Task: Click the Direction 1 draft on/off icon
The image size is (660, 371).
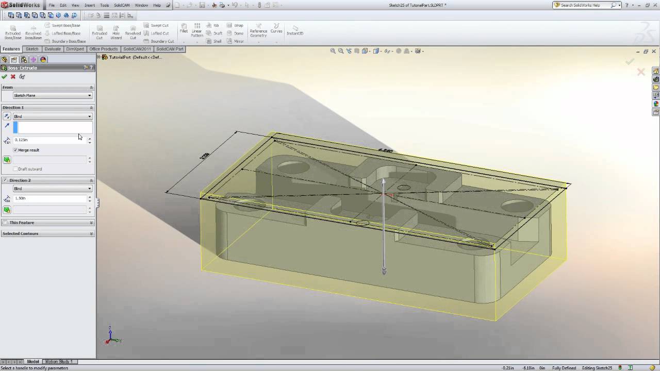Action: tap(7, 160)
